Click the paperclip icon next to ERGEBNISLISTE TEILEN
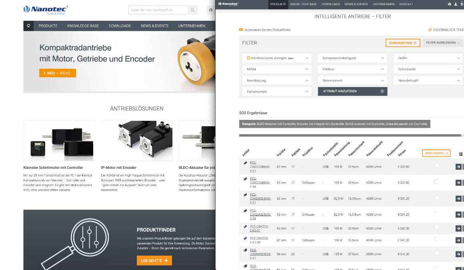This screenshot has width=464, height=270. [430, 30]
